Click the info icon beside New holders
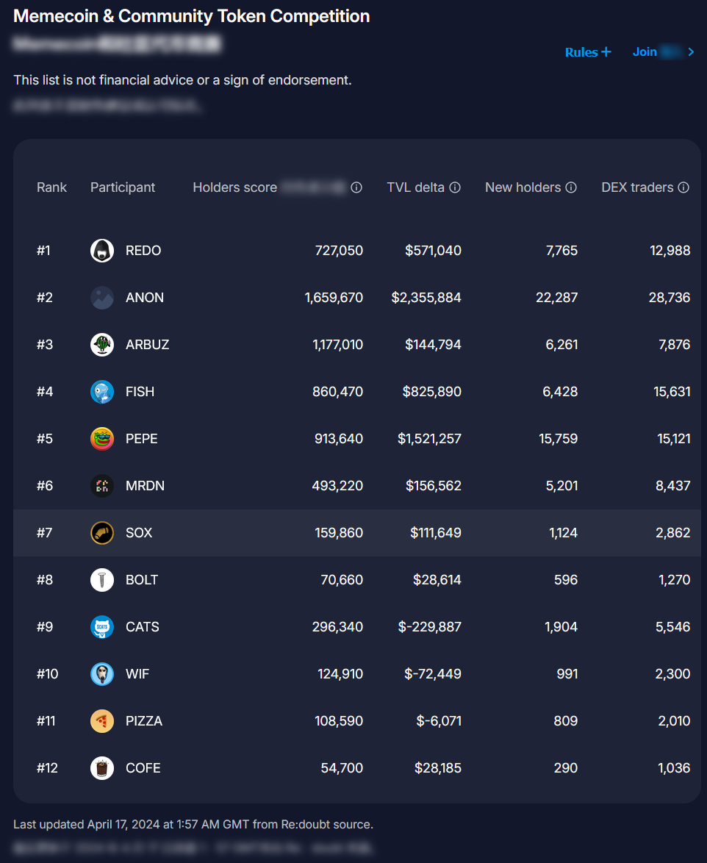The image size is (707, 863). [x=571, y=187]
